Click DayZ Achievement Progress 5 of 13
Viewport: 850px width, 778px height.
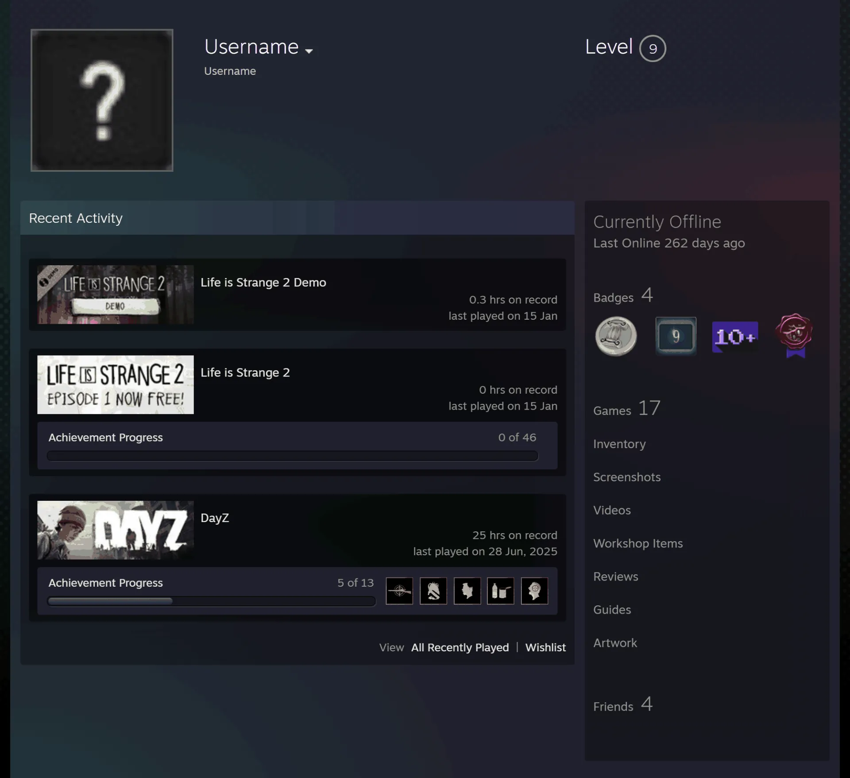[355, 583]
